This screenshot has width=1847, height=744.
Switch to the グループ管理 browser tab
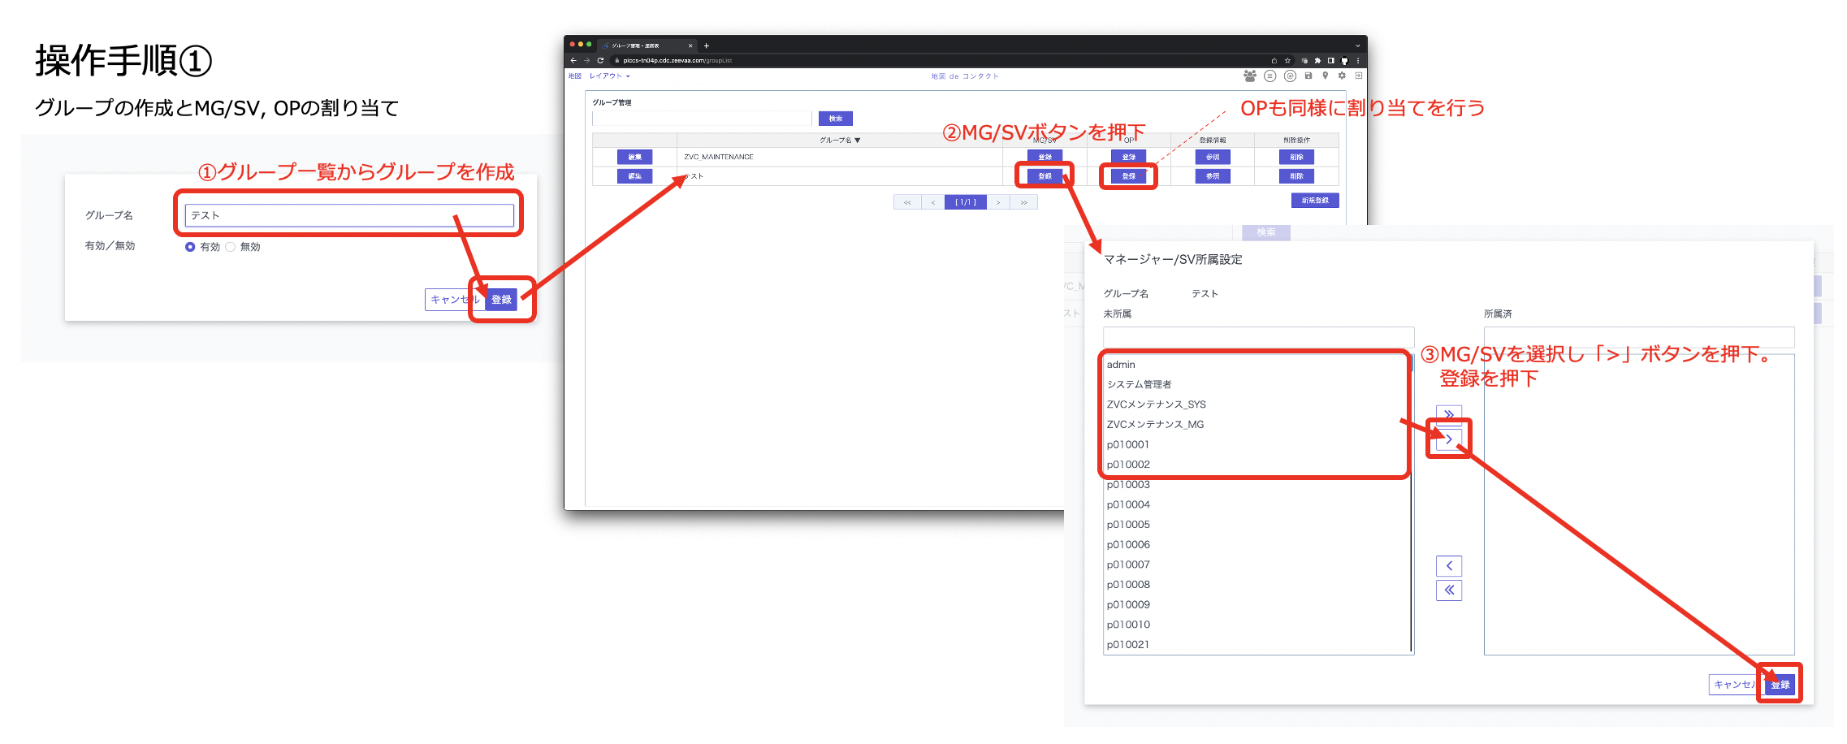coord(642,45)
